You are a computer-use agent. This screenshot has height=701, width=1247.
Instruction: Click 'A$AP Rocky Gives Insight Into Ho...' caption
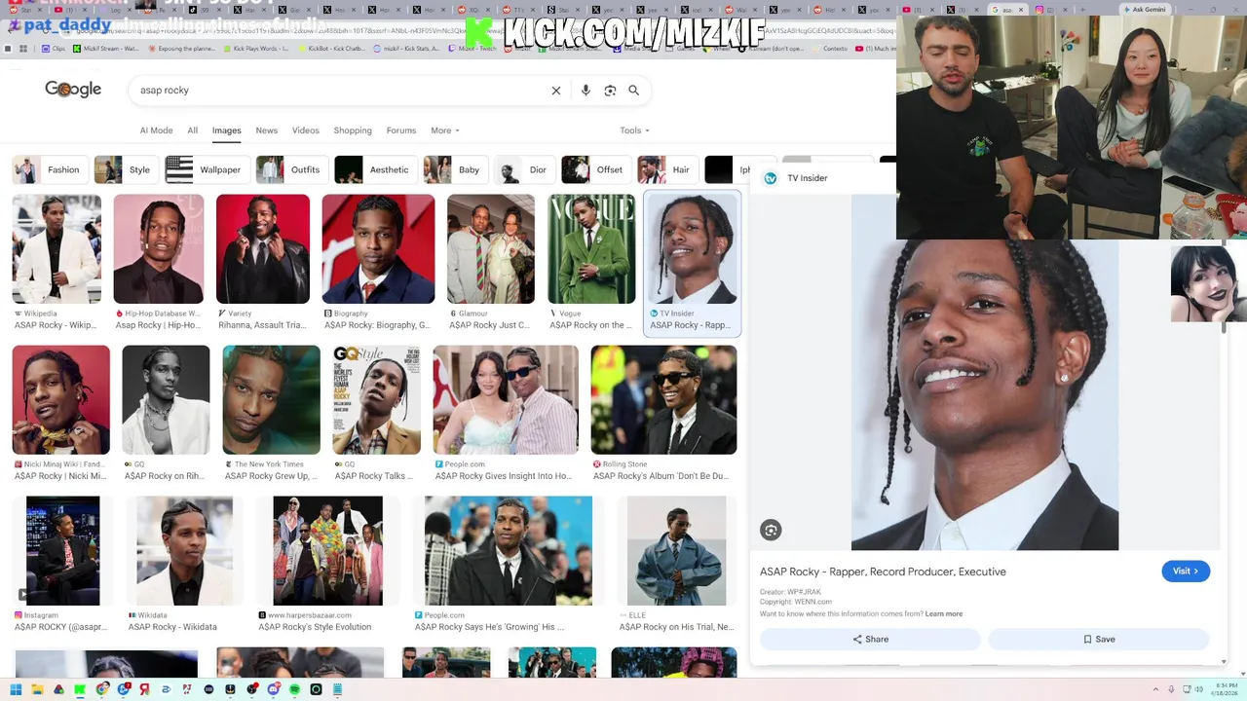(503, 476)
